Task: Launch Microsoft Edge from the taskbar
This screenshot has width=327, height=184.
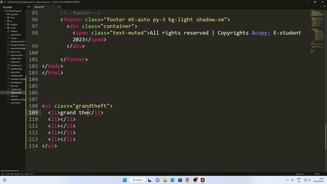Action: [x=173, y=180]
